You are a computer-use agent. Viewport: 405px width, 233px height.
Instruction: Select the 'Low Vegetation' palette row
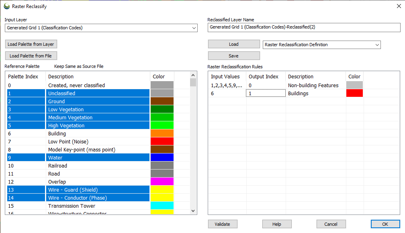tap(90, 109)
